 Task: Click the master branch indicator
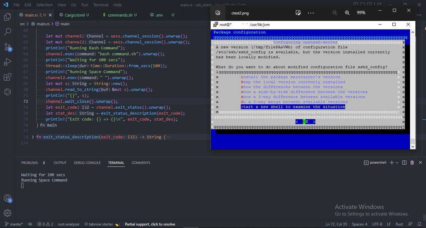pos(14,224)
